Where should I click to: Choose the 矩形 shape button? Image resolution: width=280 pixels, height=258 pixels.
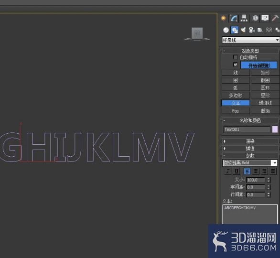coord(265,73)
